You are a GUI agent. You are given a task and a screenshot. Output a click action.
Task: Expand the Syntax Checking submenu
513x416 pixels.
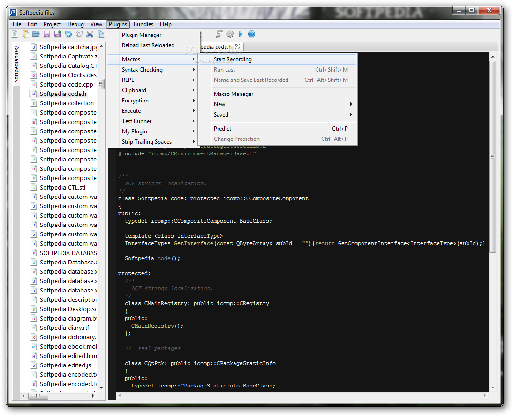pos(152,70)
